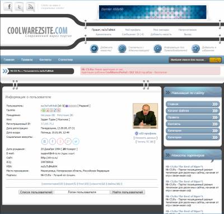The height and width of the screenshot is (214, 224).
Task: Click the Найти пользователей button
Action: tap(128, 192)
